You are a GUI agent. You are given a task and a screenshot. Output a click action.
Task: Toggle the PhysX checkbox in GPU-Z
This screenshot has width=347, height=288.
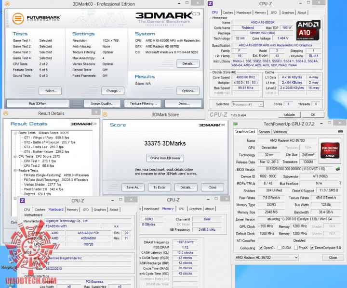(x=296, y=248)
